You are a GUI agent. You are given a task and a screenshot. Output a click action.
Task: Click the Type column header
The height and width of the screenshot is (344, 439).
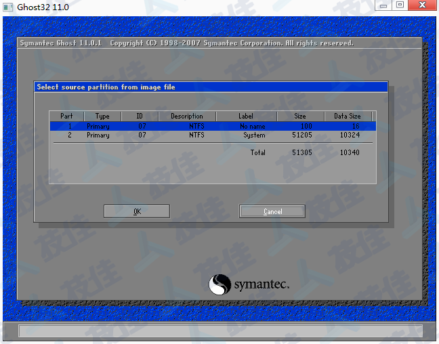(x=102, y=116)
